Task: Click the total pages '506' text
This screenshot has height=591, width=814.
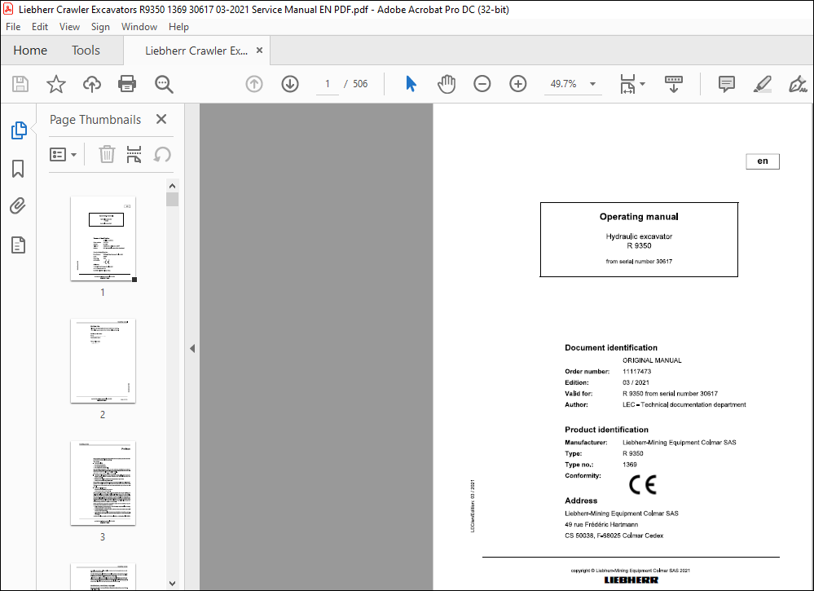Action: pyautogui.click(x=360, y=84)
